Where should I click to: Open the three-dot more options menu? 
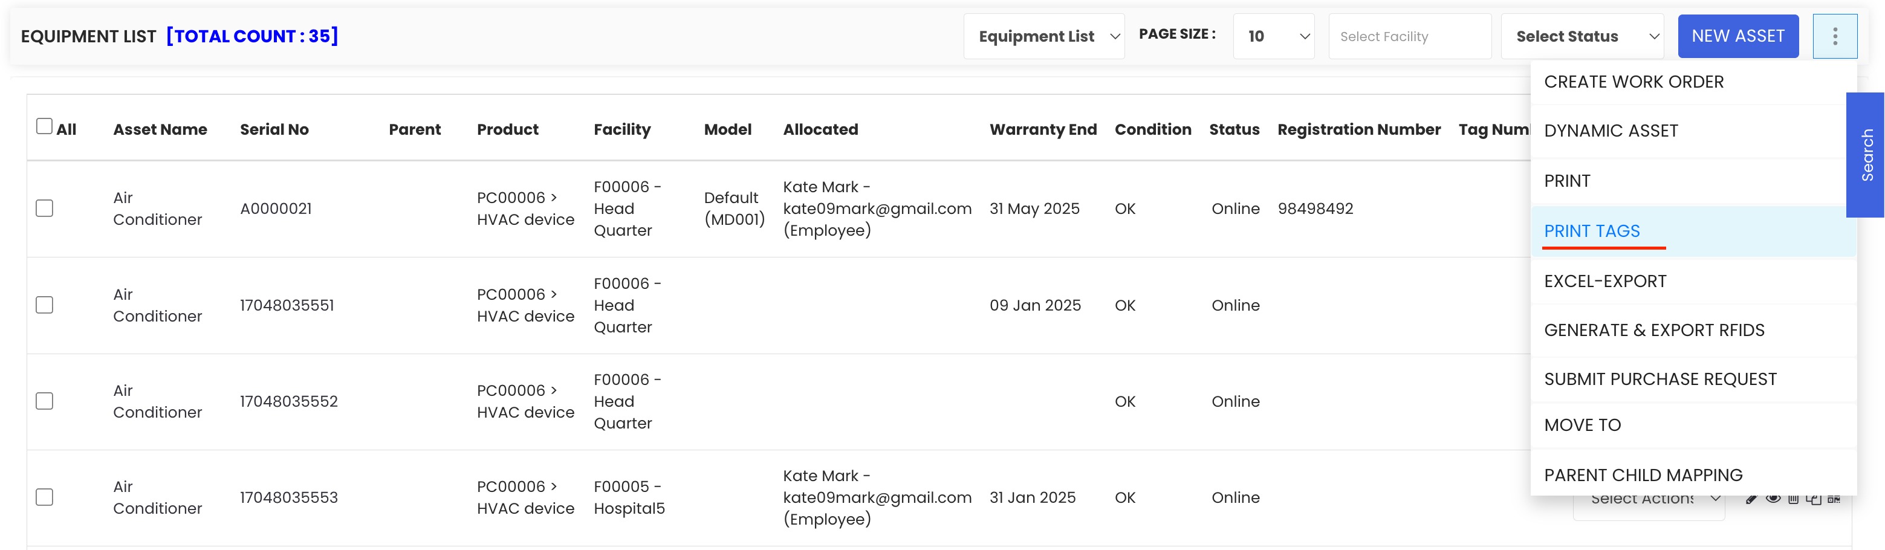1834,36
